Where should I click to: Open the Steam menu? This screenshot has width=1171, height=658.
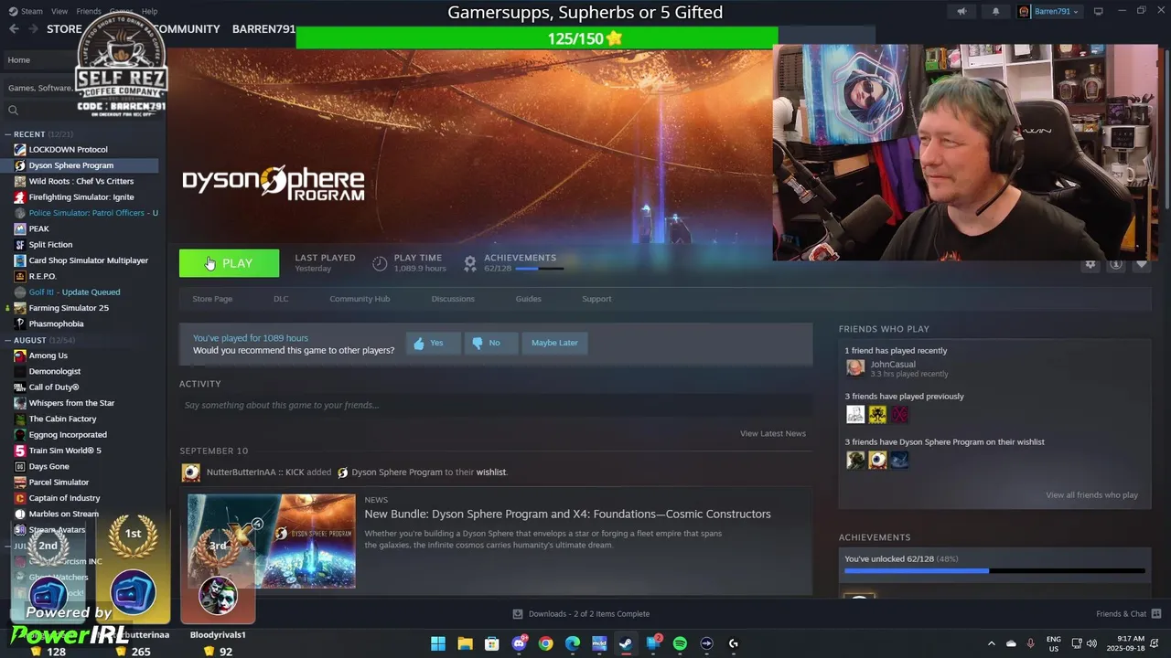[27, 11]
